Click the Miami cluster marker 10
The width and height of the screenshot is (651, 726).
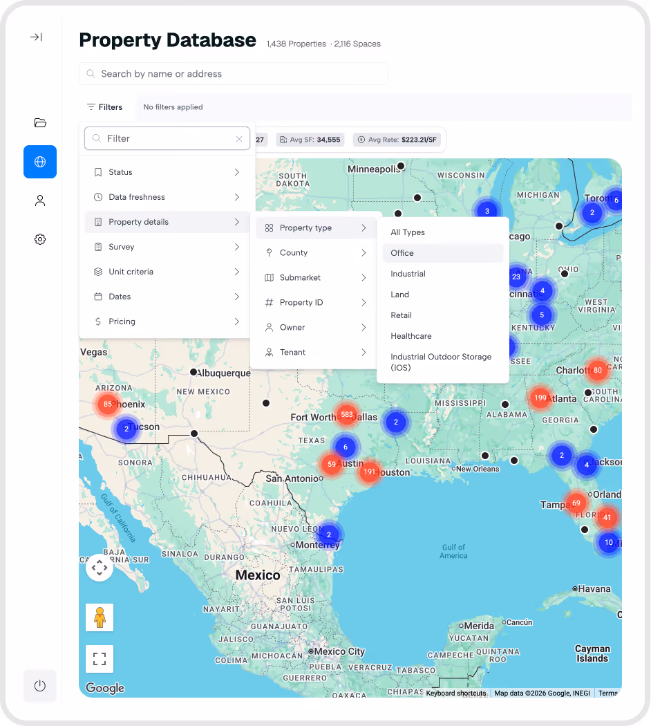pyautogui.click(x=609, y=542)
